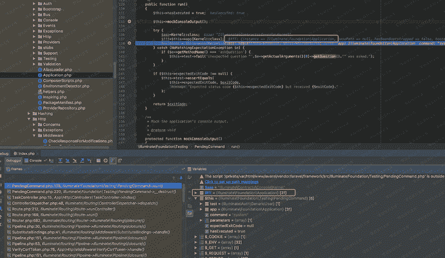Click the Hashing folder icon
Screen dimensions: 445x258
[x=34, y=112]
